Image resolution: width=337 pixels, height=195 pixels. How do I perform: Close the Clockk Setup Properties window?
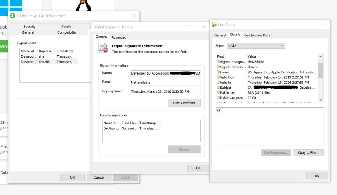134,16
